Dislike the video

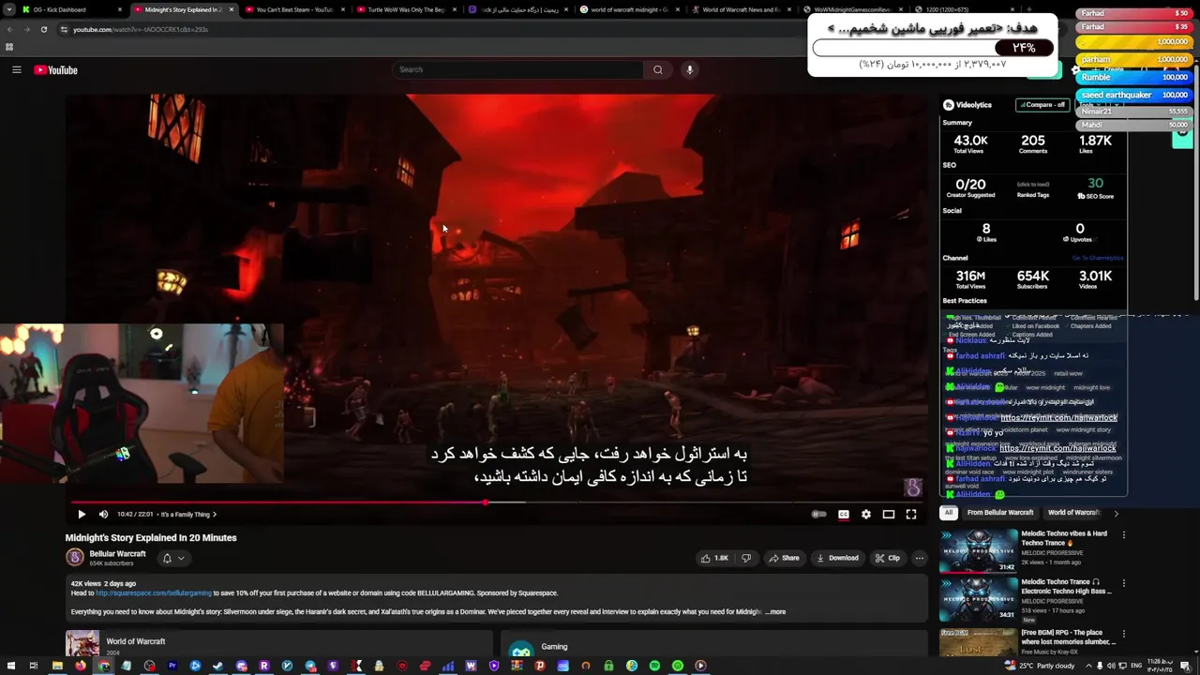click(746, 558)
